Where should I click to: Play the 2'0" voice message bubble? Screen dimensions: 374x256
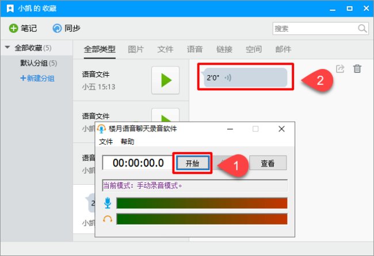[x=245, y=77]
